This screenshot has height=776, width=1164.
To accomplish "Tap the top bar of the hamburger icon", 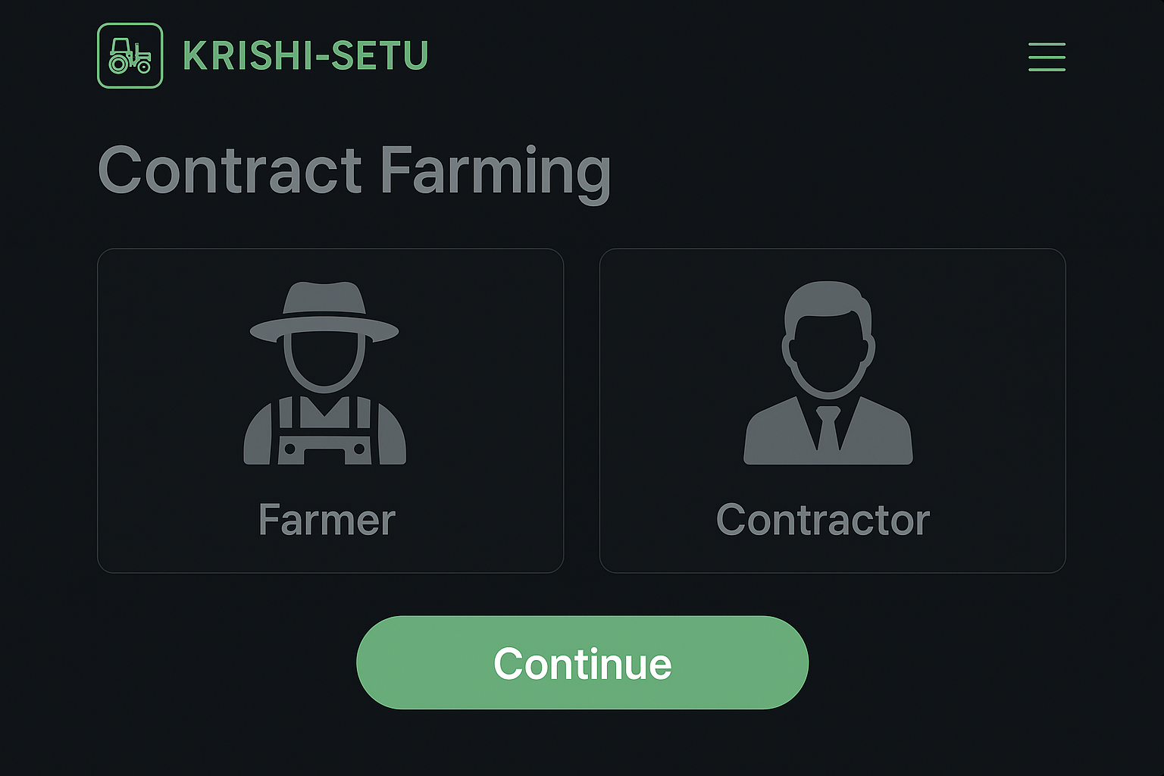I will (x=1047, y=44).
